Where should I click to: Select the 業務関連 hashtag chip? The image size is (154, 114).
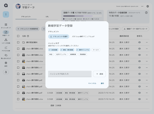point(73,54)
